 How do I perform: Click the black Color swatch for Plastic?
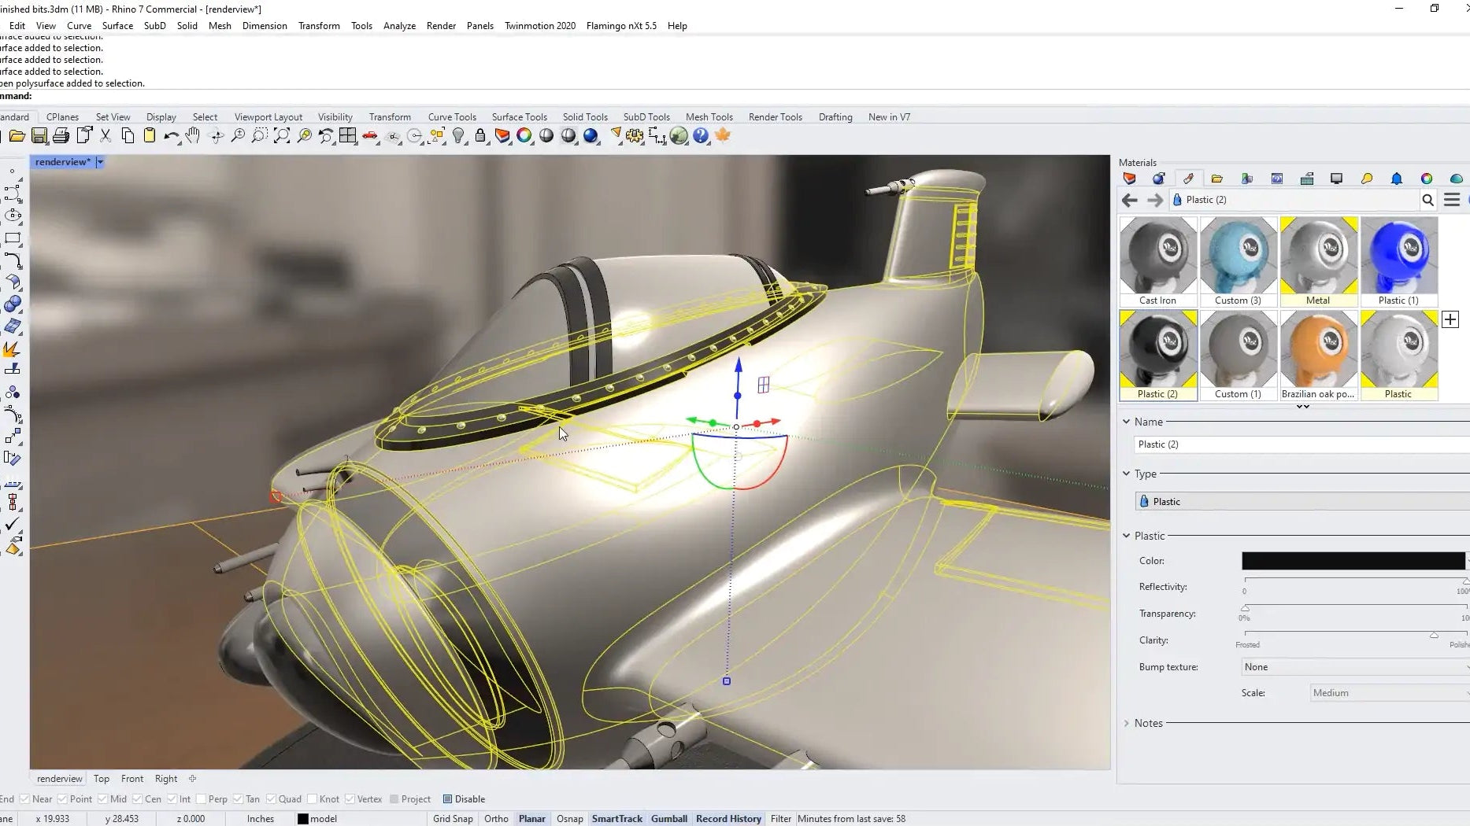point(1353,561)
